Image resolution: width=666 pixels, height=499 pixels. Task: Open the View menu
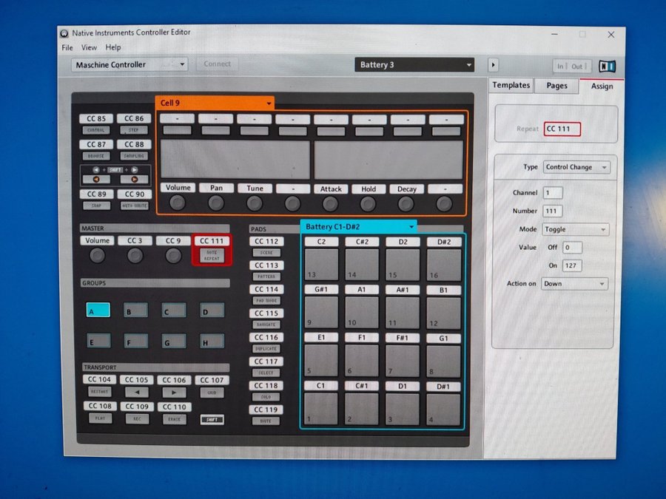click(89, 47)
